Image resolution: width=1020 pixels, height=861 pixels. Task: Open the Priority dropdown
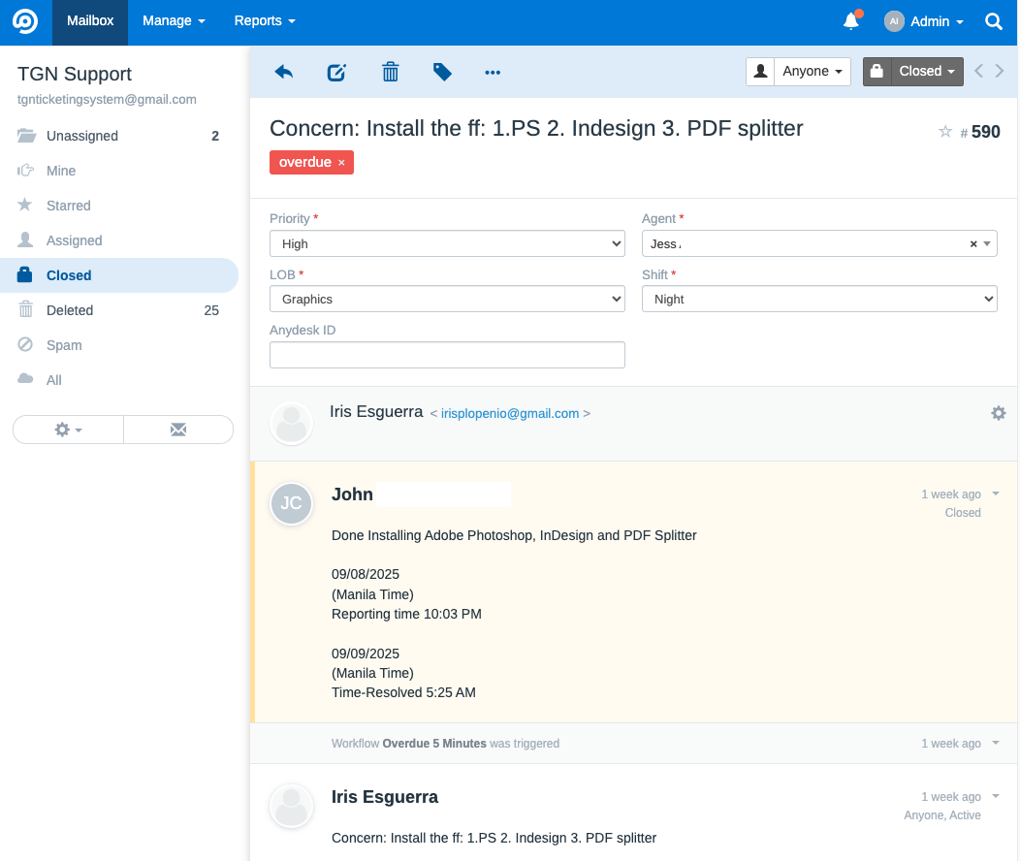tap(447, 244)
